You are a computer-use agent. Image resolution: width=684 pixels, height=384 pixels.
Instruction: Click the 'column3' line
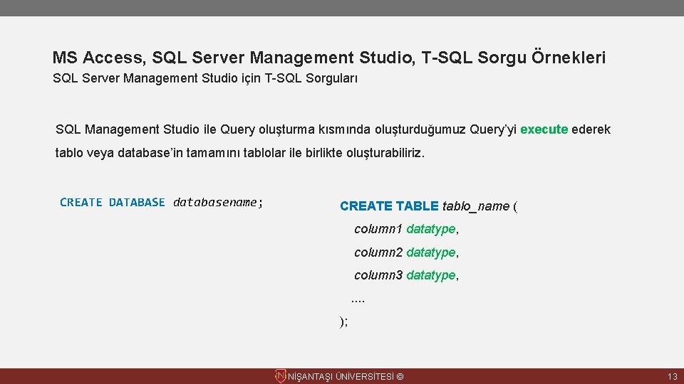pyautogui.click(x=406, y=275)
